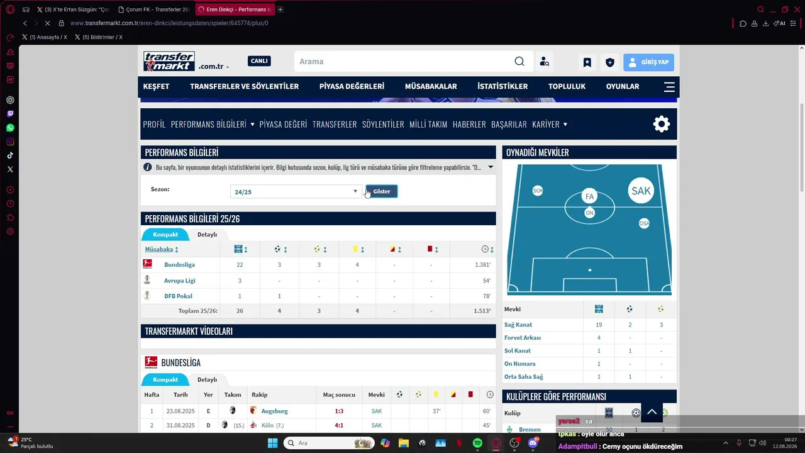Click the shield plus icon in header
This screenshot has width=805, height=453.
(x=609, y=62)
